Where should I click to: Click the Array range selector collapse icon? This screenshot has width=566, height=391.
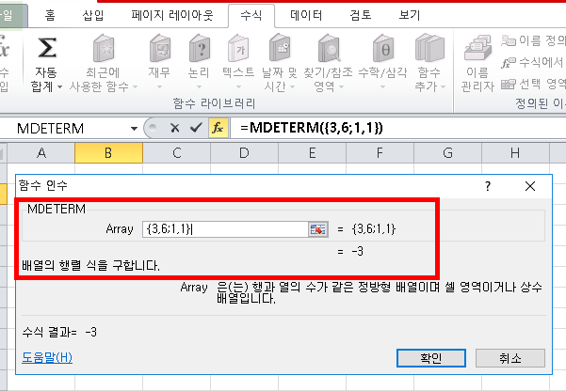(x=318, y=229)
